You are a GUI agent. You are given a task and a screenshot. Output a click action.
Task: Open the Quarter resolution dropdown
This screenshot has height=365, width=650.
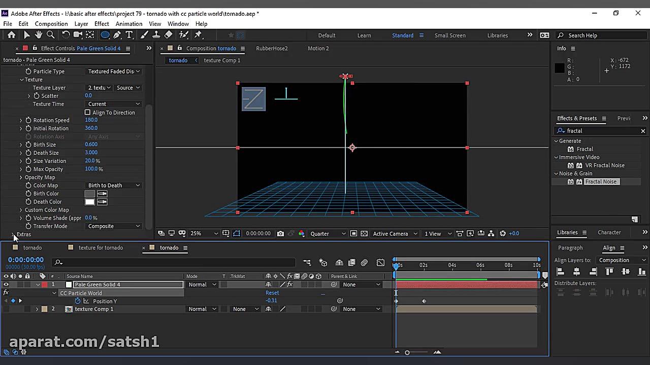coord(328,234)
